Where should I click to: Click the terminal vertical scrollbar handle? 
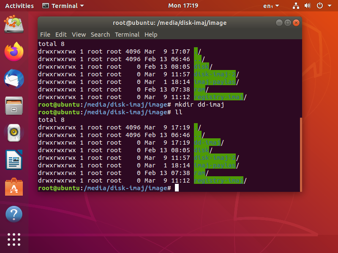pyautogui.click(x=301, y=154)
